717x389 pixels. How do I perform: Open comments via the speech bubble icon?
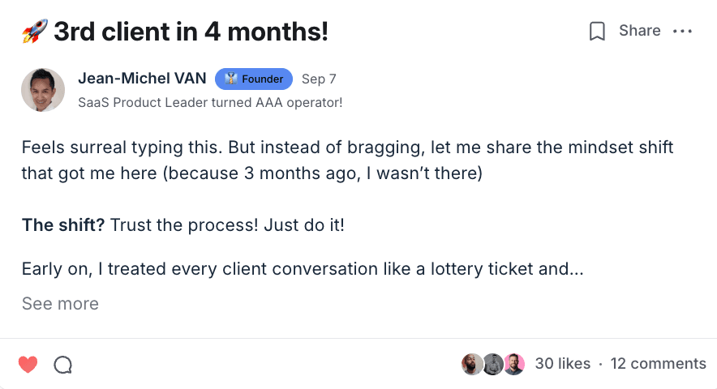pyautogui.click(x=63, y=365)
